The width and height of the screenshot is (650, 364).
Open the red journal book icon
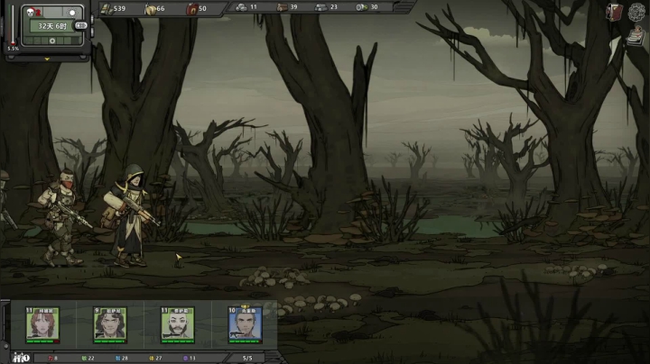pos(614,13)
